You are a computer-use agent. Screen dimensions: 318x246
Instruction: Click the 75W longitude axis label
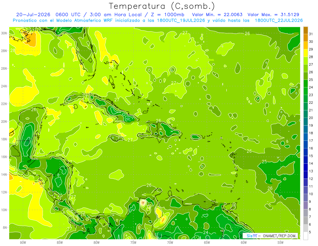coord(133,243)
